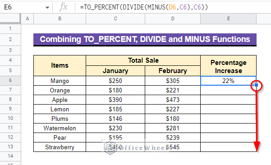Click the $390 January cell for Apple
The height and width of the screenshot is (165, 271).
[x=115, y=100]
